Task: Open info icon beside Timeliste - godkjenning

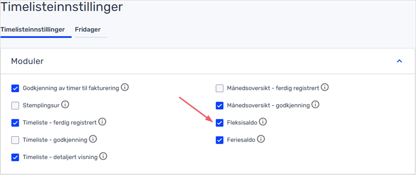Action: coord(93,139)
